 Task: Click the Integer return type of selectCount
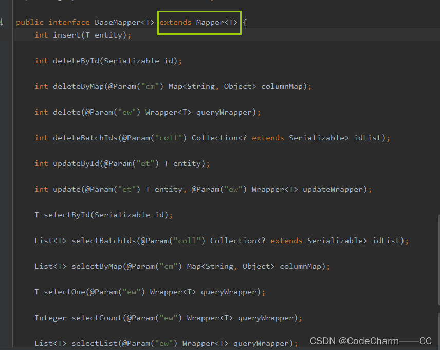point(51,318)
